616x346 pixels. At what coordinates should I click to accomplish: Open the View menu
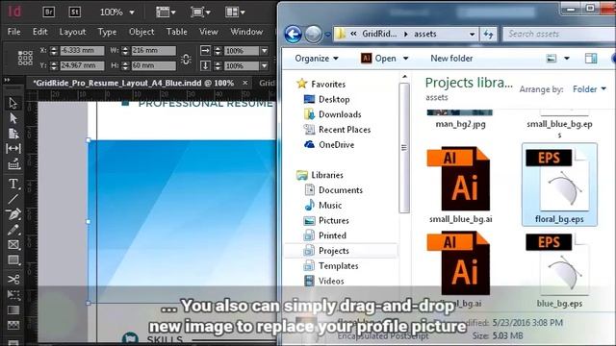point(208,32)
